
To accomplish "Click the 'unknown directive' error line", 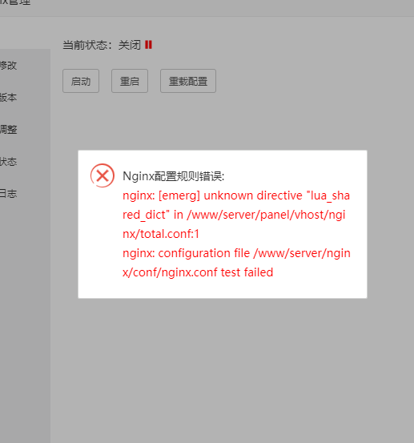I will [236, 195].
